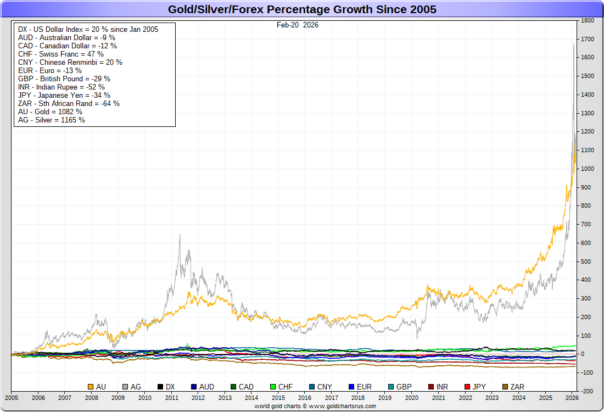
Task: Select the CNY legend color box
Action: (312, 387)
